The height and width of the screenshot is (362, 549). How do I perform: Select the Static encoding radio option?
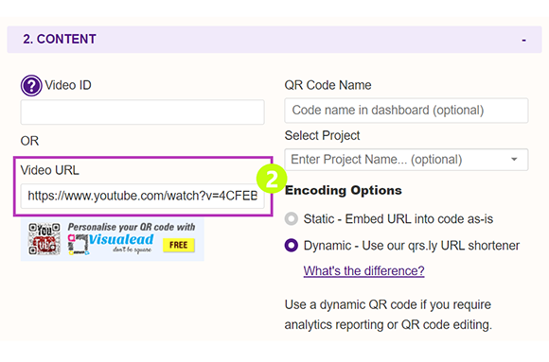(x=292, y=219)
